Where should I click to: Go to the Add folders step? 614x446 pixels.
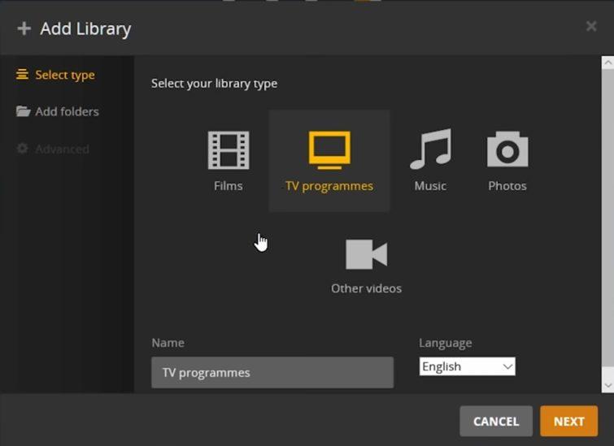(x=67, y=111)
